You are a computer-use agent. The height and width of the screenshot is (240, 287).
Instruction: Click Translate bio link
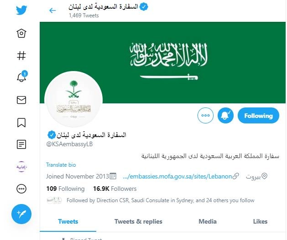coord(61,165)
